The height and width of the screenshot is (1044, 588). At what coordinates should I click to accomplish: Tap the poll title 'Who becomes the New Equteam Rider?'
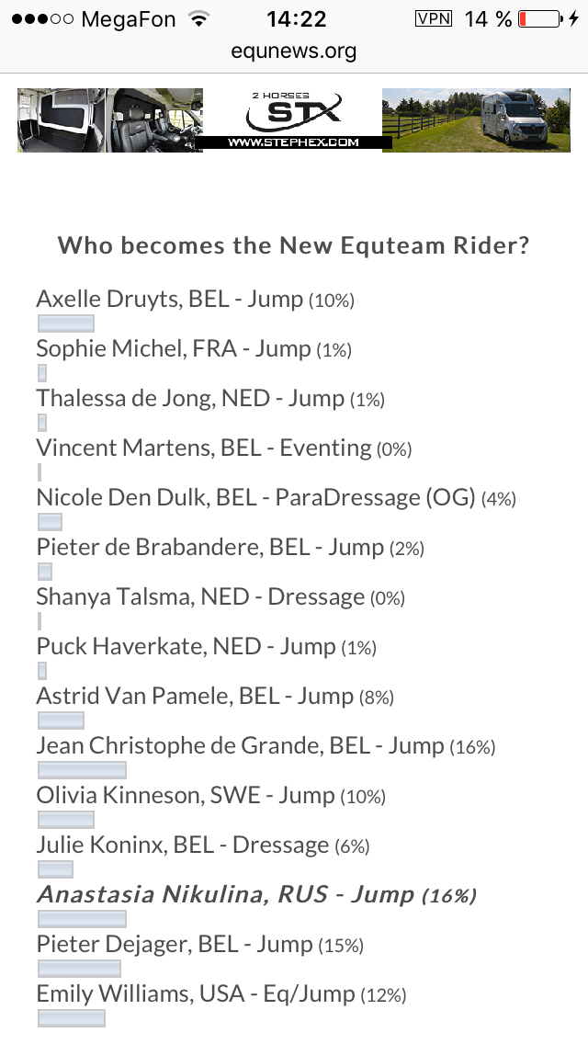coord(294,245)
